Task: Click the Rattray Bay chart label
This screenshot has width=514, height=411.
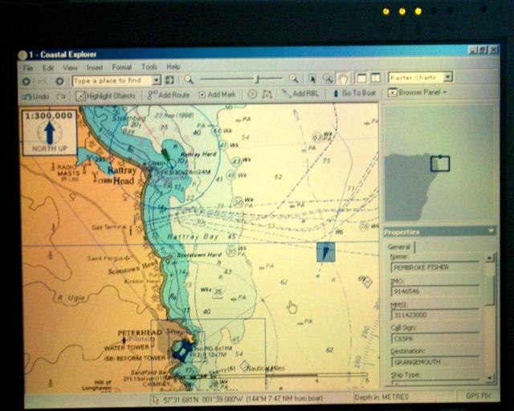Action: coord(193,237)
